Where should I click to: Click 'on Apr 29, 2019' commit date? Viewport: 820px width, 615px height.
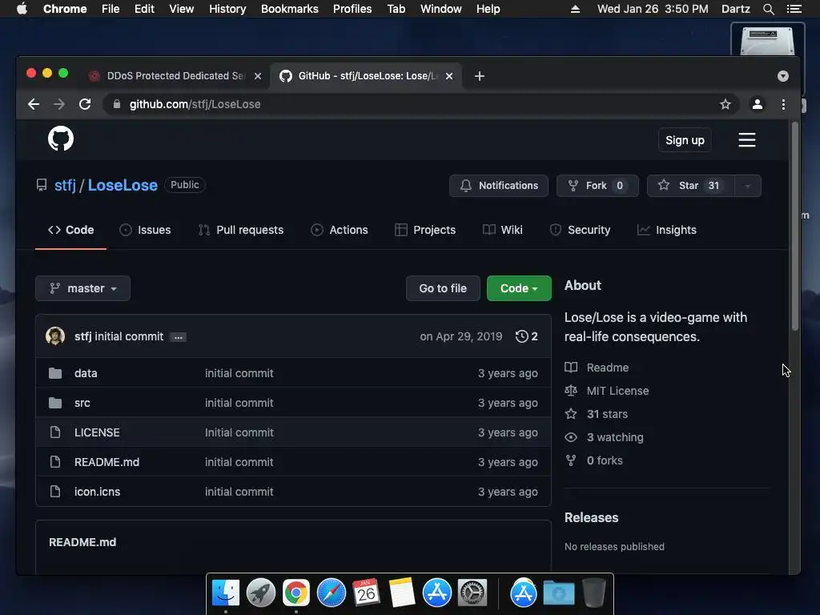click(x=460, y=337)
